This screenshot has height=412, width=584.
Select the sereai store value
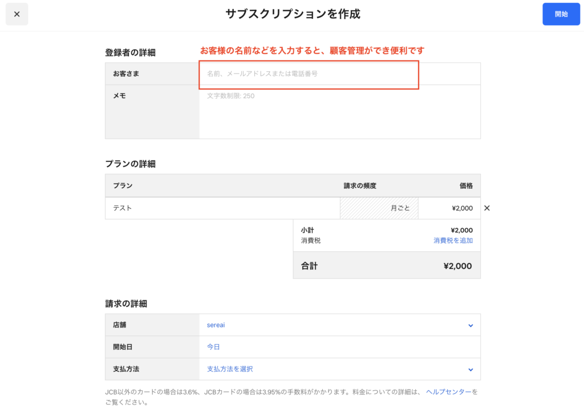tap(216, 325)
